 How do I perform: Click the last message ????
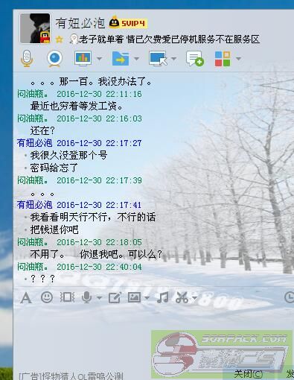42,279
